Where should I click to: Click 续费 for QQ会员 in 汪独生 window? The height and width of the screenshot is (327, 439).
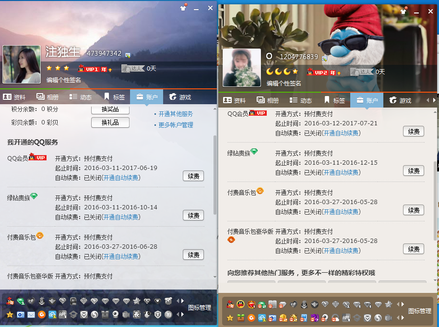193,176
